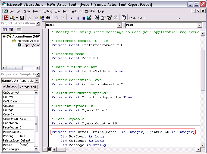Screen dimensions: 207x154
Task: Click the code window vertical scrollbar thumb
Action: (203, 70)
